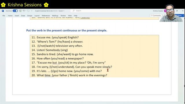Click the presenter webcam thumbnail
Screen dimensions: 185x104
coord(171,13)
